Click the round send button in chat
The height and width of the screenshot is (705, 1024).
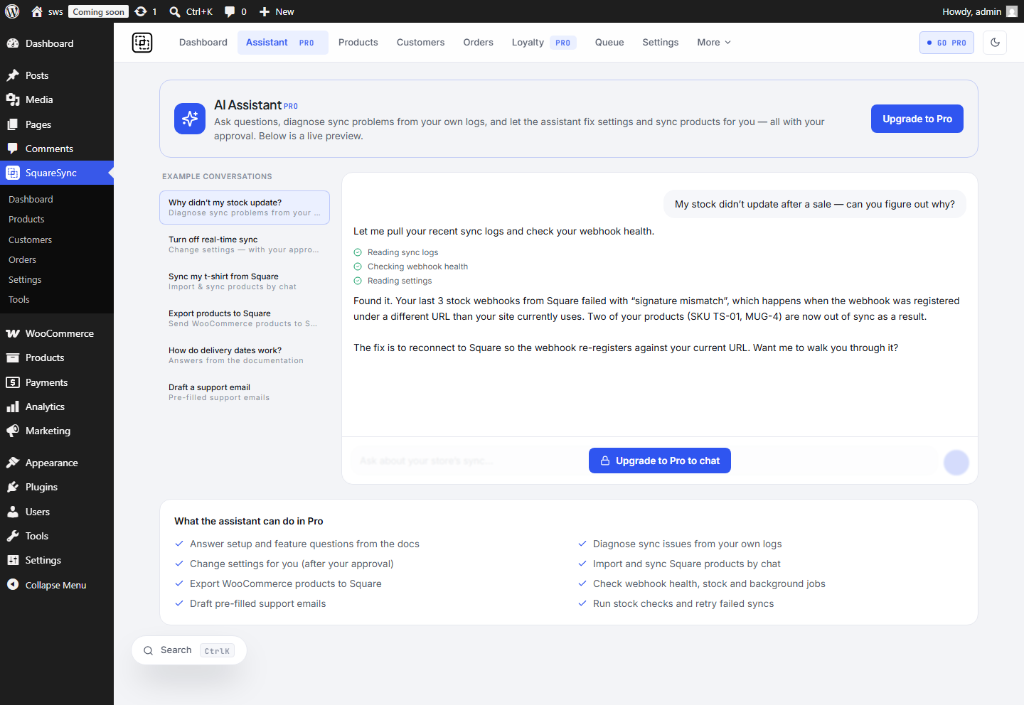tap(956, 463)
